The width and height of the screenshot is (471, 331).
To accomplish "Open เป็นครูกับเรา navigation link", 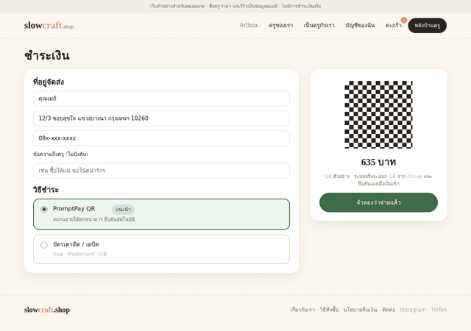I will pyautogui.click(x=319, y=26).
